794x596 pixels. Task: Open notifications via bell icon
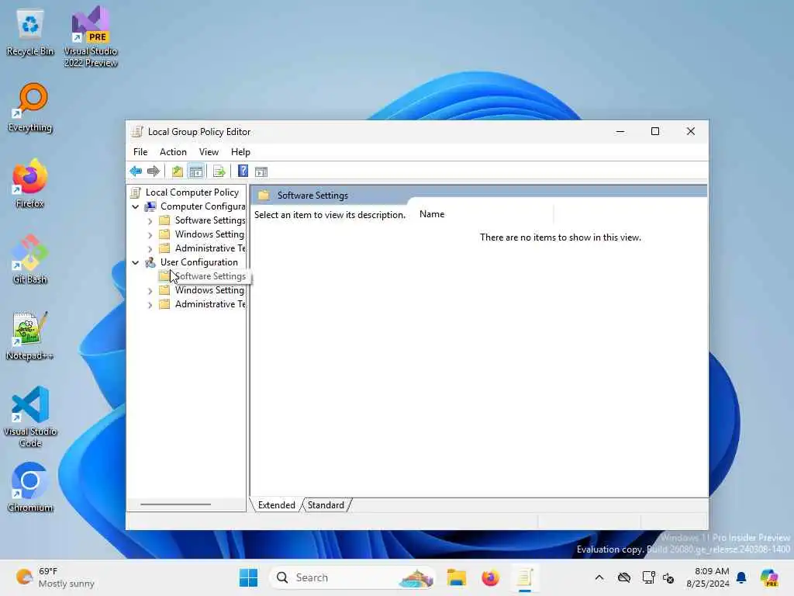coord(741,577)
